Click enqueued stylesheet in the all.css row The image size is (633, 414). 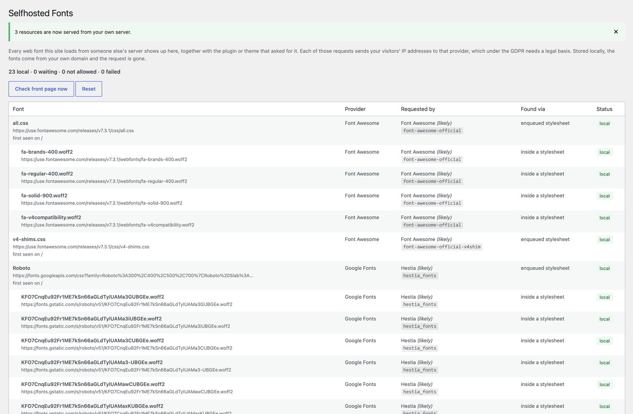(545, 123)
